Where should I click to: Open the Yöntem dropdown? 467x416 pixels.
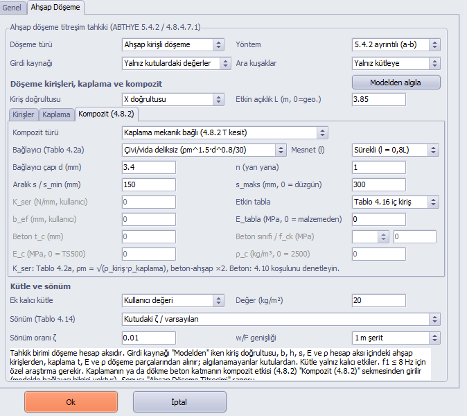[x=396, y=44]
